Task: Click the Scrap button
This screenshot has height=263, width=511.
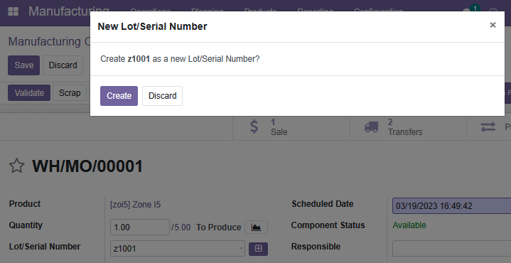Action: click(70, 93)
